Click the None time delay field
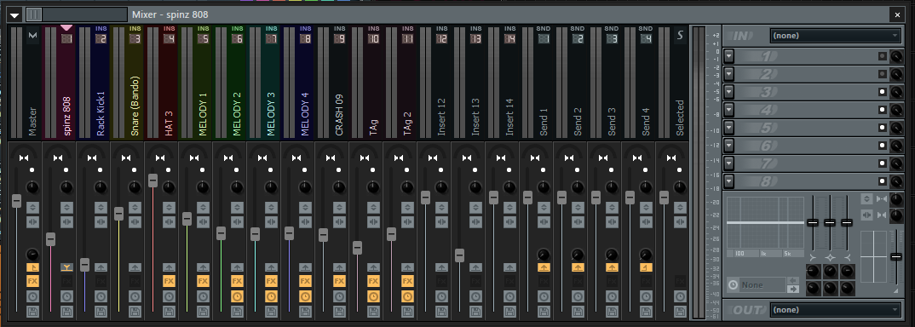This screenshot has width=915, height=327. point(762,285)
